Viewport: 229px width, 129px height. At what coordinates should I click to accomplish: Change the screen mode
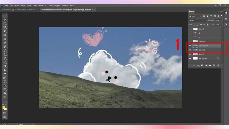[5, 117]
